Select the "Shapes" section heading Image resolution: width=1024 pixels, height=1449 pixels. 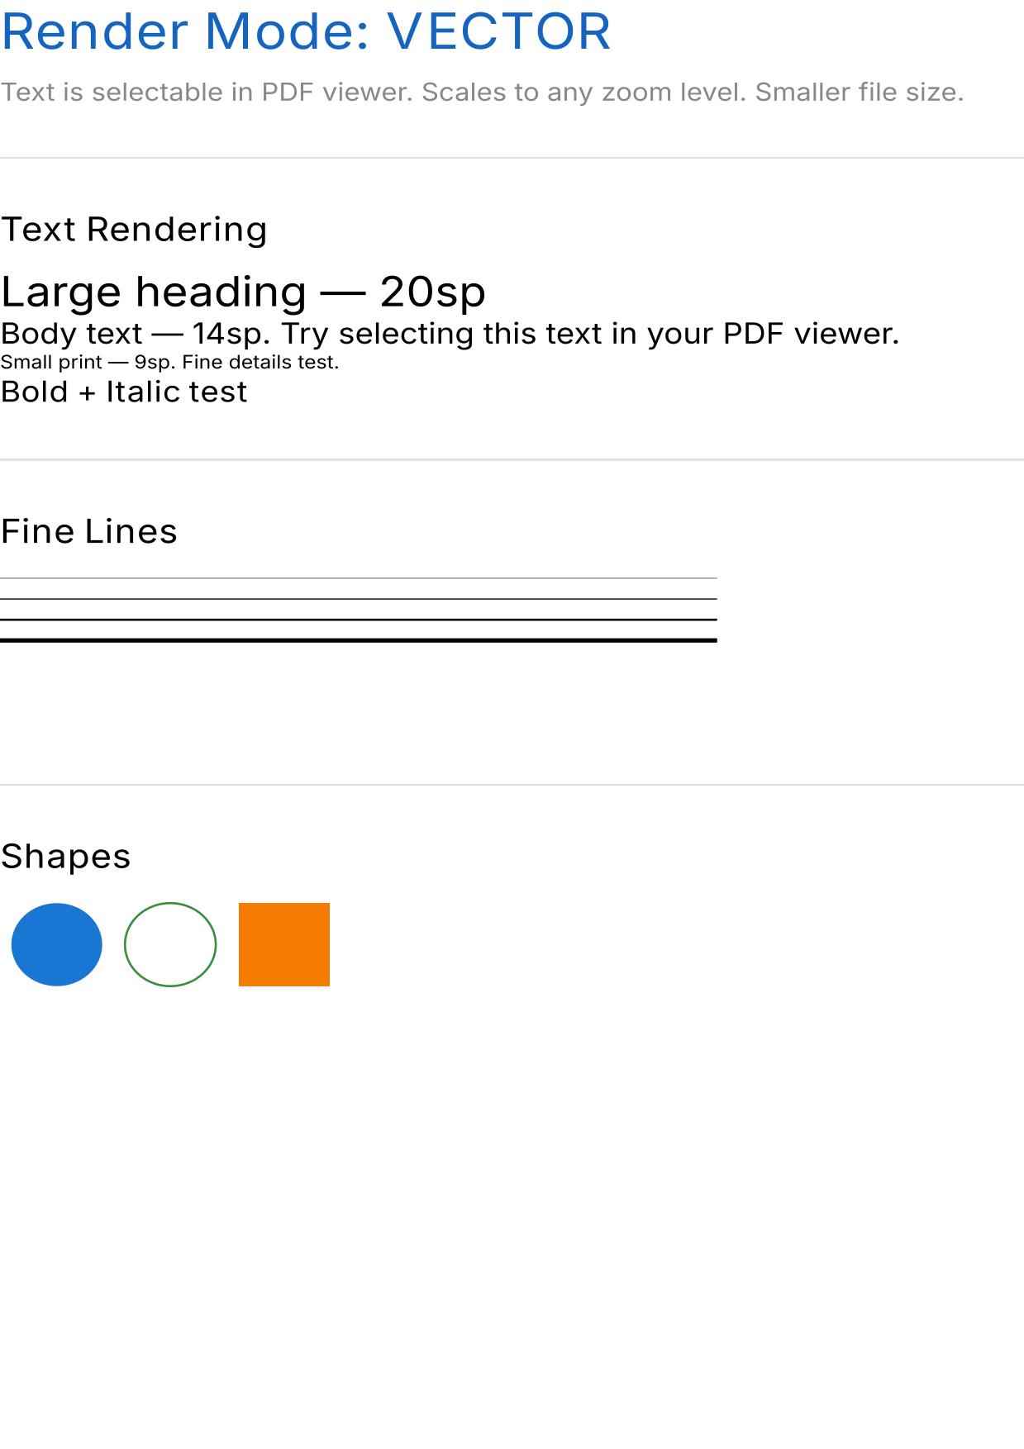pos(66,857)
